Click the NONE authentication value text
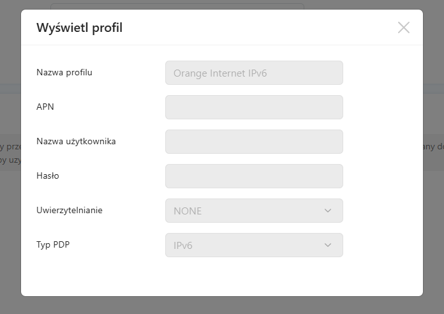Image resolution: width=444 pixels, height=314 pixels. pyautogui.click(x=188, y=211)
